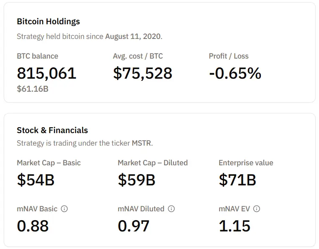Click the 1.15 mNAV EV value

tap(234, 226)
